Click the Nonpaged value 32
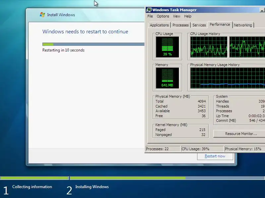Image resolution: width=265 pixels, height=198 pixels. (x=203, y=135)
